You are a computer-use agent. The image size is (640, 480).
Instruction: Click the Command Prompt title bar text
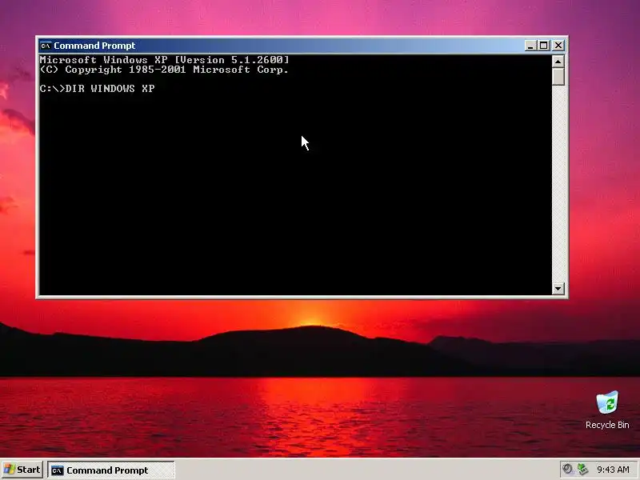pyautogui.click(x=94, y=46)
